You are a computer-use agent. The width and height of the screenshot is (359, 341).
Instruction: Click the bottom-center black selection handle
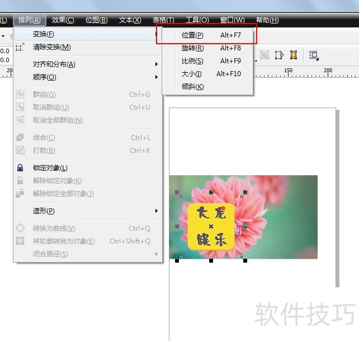coord(211,261)
